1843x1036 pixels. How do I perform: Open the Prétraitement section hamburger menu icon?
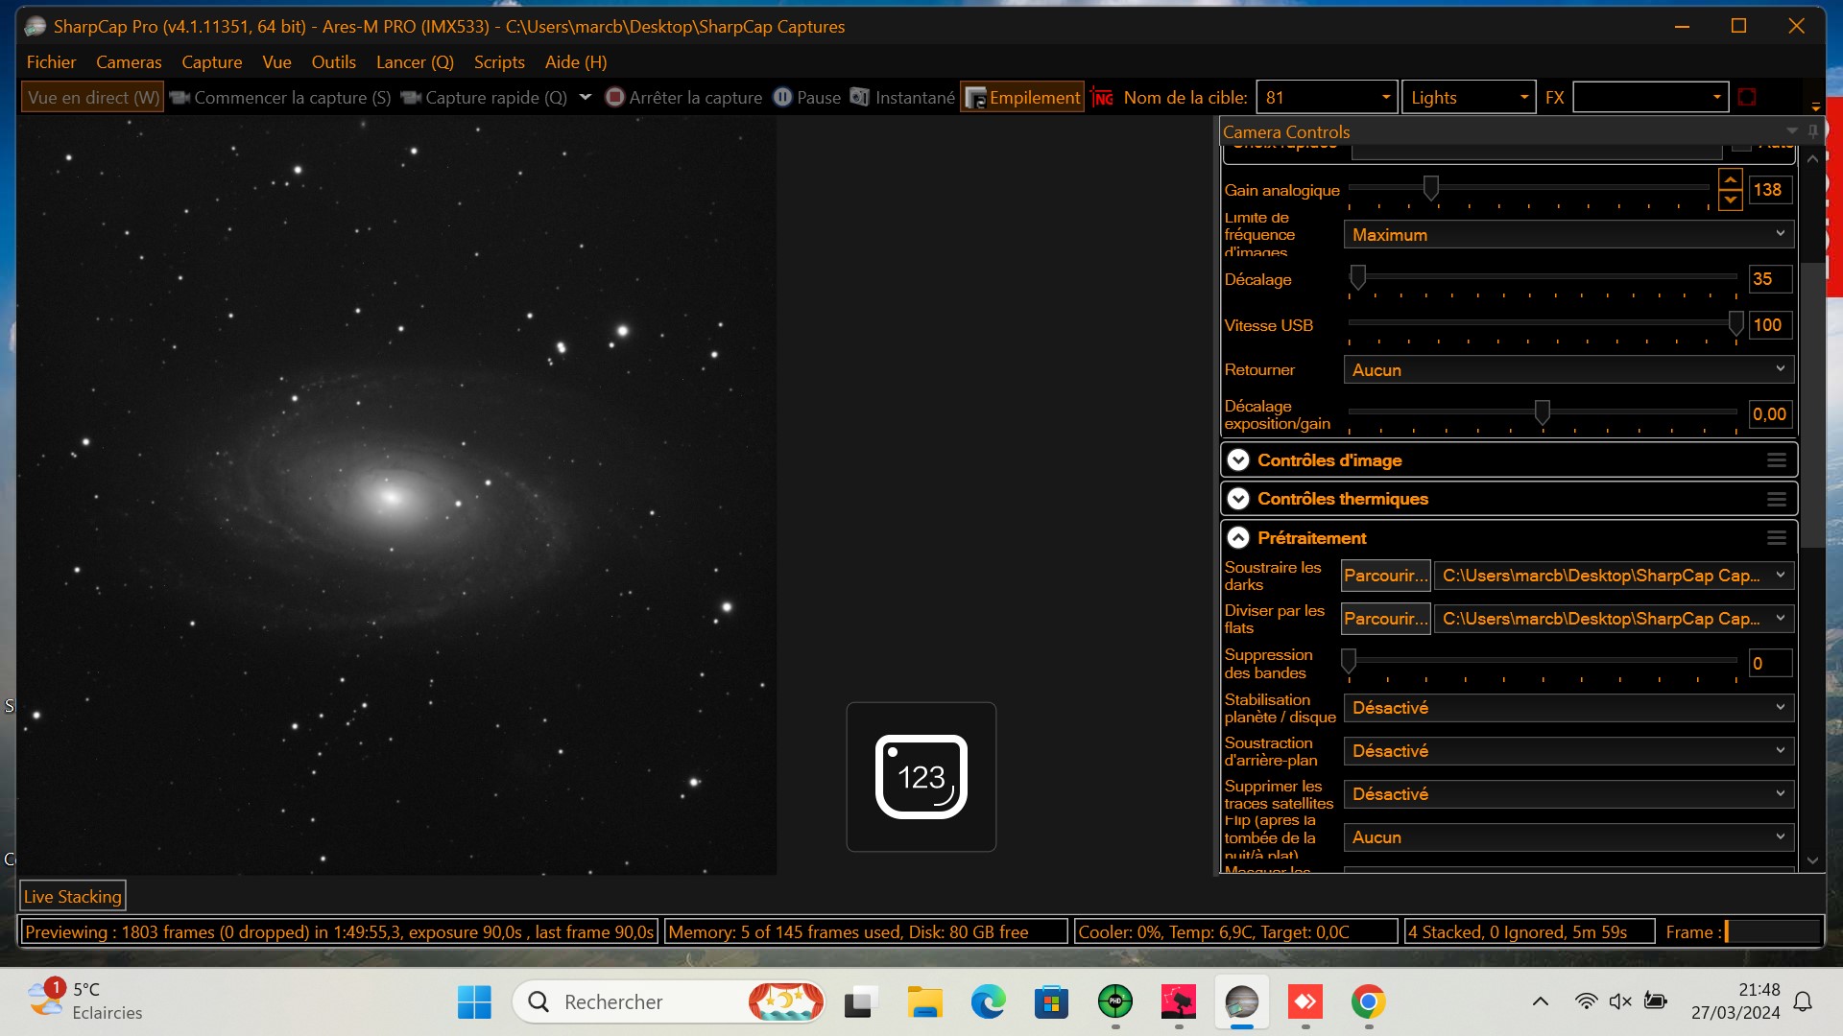click(1777, 537)
